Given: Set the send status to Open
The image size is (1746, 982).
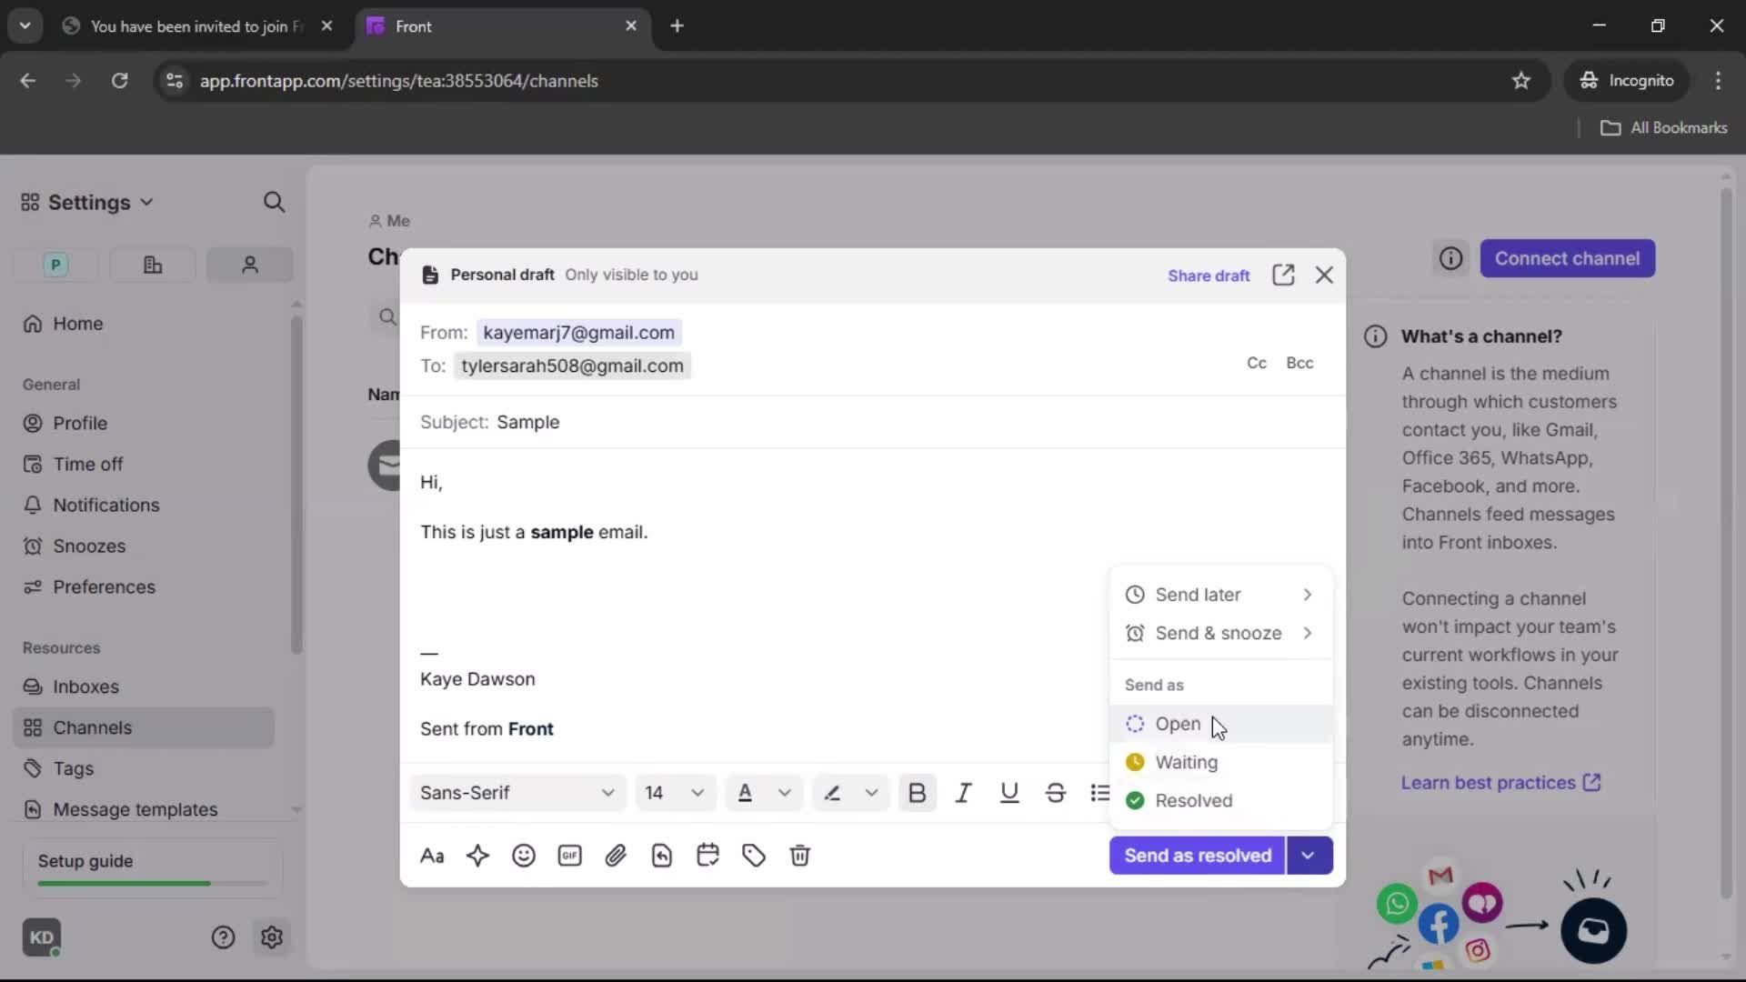Looking at the screenshot, I should point(1179,724).
